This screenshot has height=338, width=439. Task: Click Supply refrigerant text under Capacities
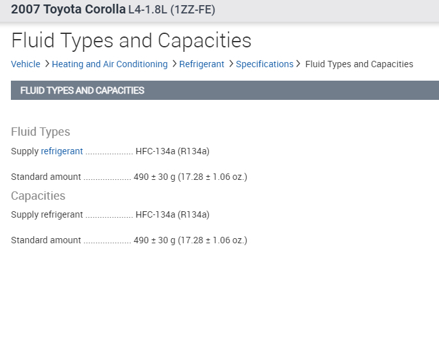[x=47, y=214]
